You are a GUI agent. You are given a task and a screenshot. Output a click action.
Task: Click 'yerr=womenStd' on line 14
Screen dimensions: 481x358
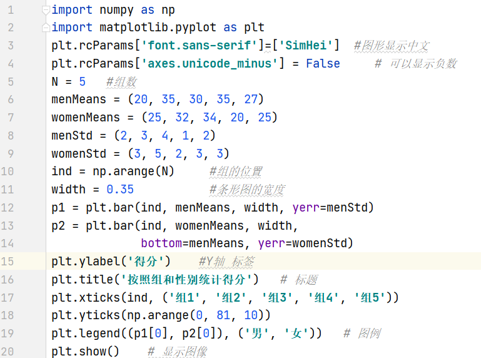302,243
